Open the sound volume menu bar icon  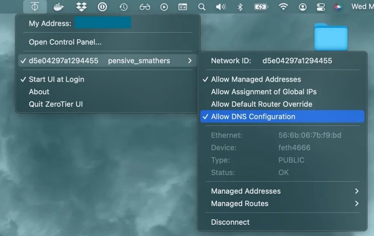pyautogui.click(x=221, y=7)
